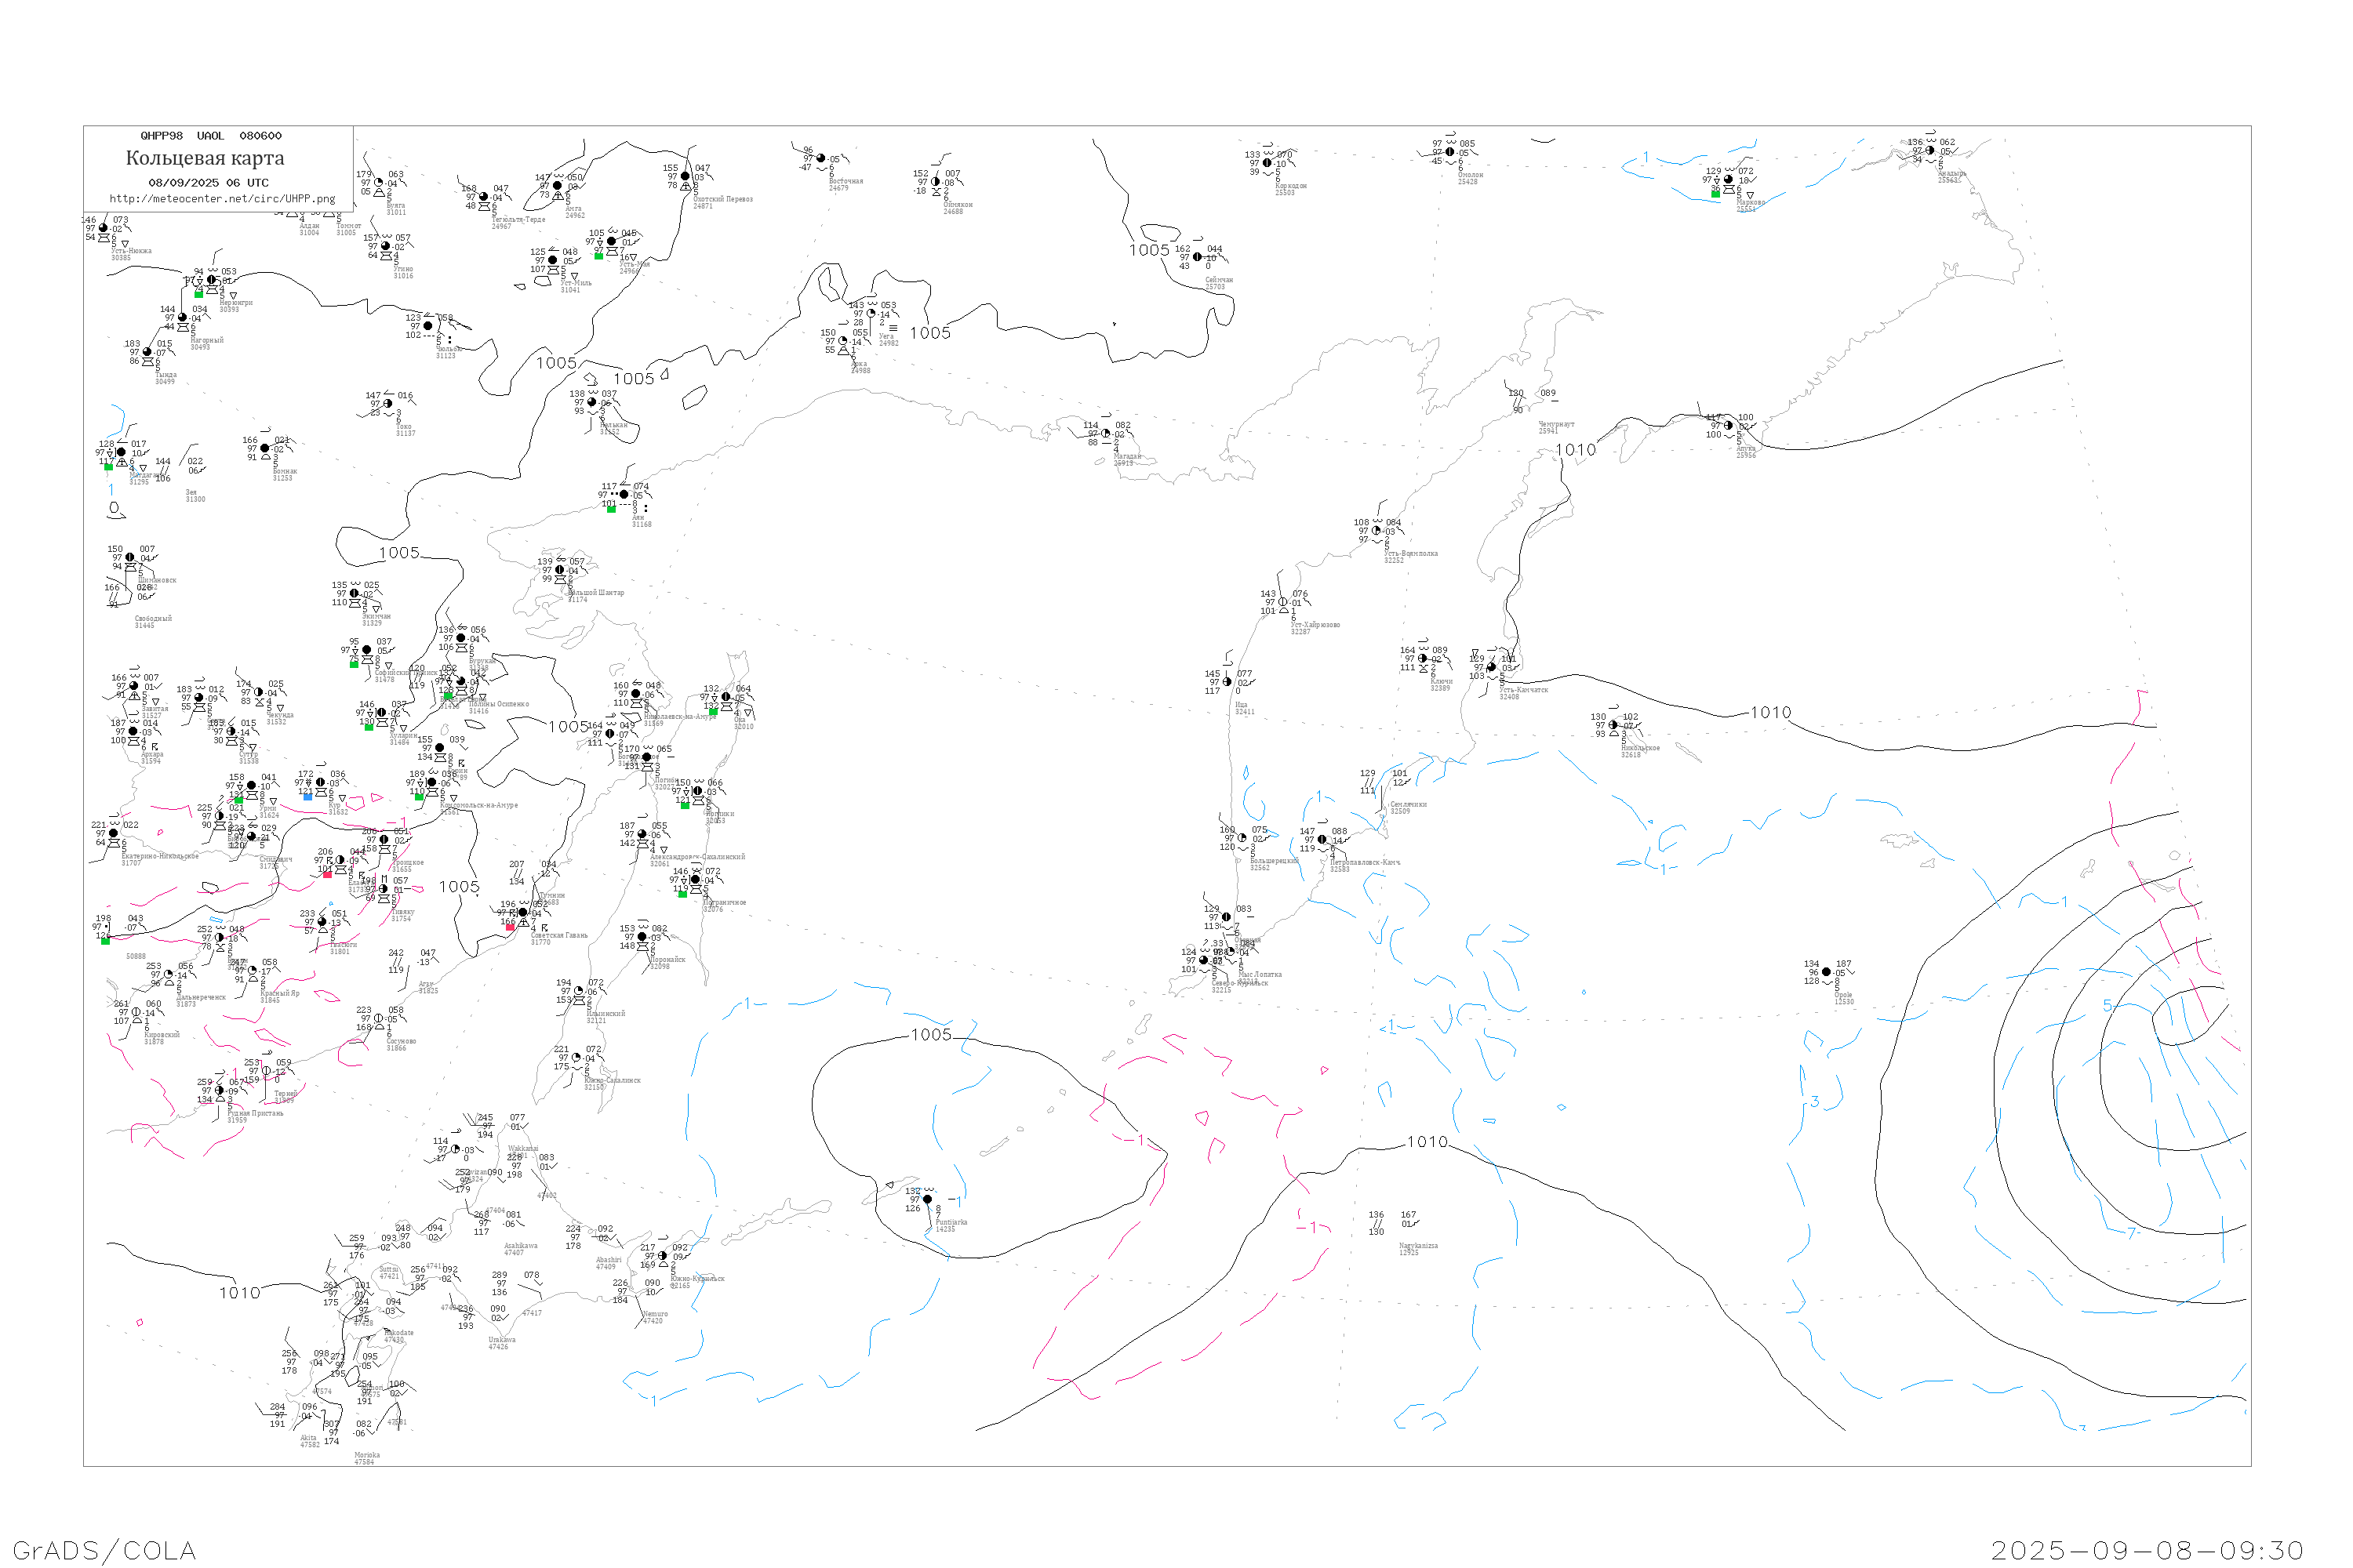Image resolution: width=2353 pixels, height=1568 pixels.
Task: Click the Охотский Перевоз station circle marker
Action: [686, 176]
